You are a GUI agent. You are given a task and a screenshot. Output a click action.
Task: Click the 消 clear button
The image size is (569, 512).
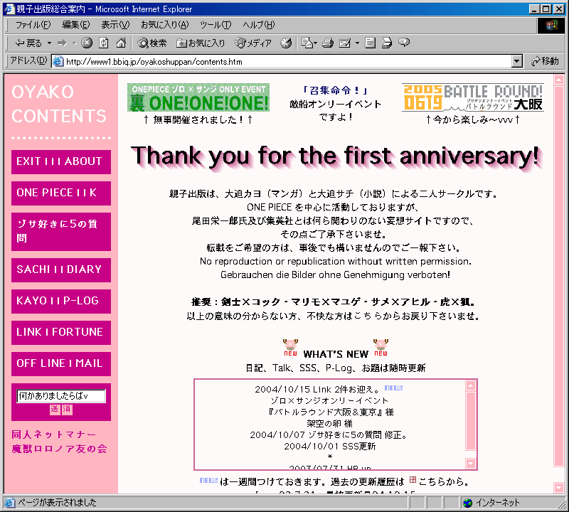[67, 410]
